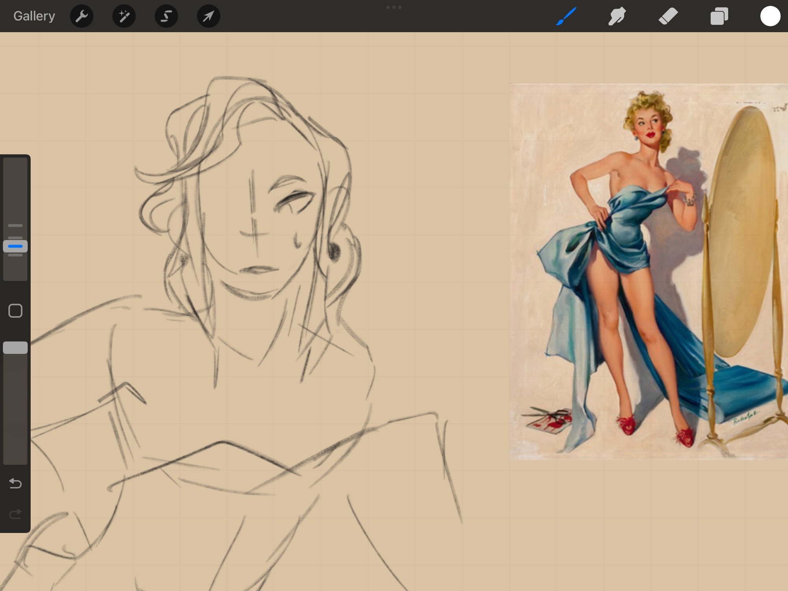Click the brush opacity slider handle
The height and width of the screenshot is (591, 788).
15,348
